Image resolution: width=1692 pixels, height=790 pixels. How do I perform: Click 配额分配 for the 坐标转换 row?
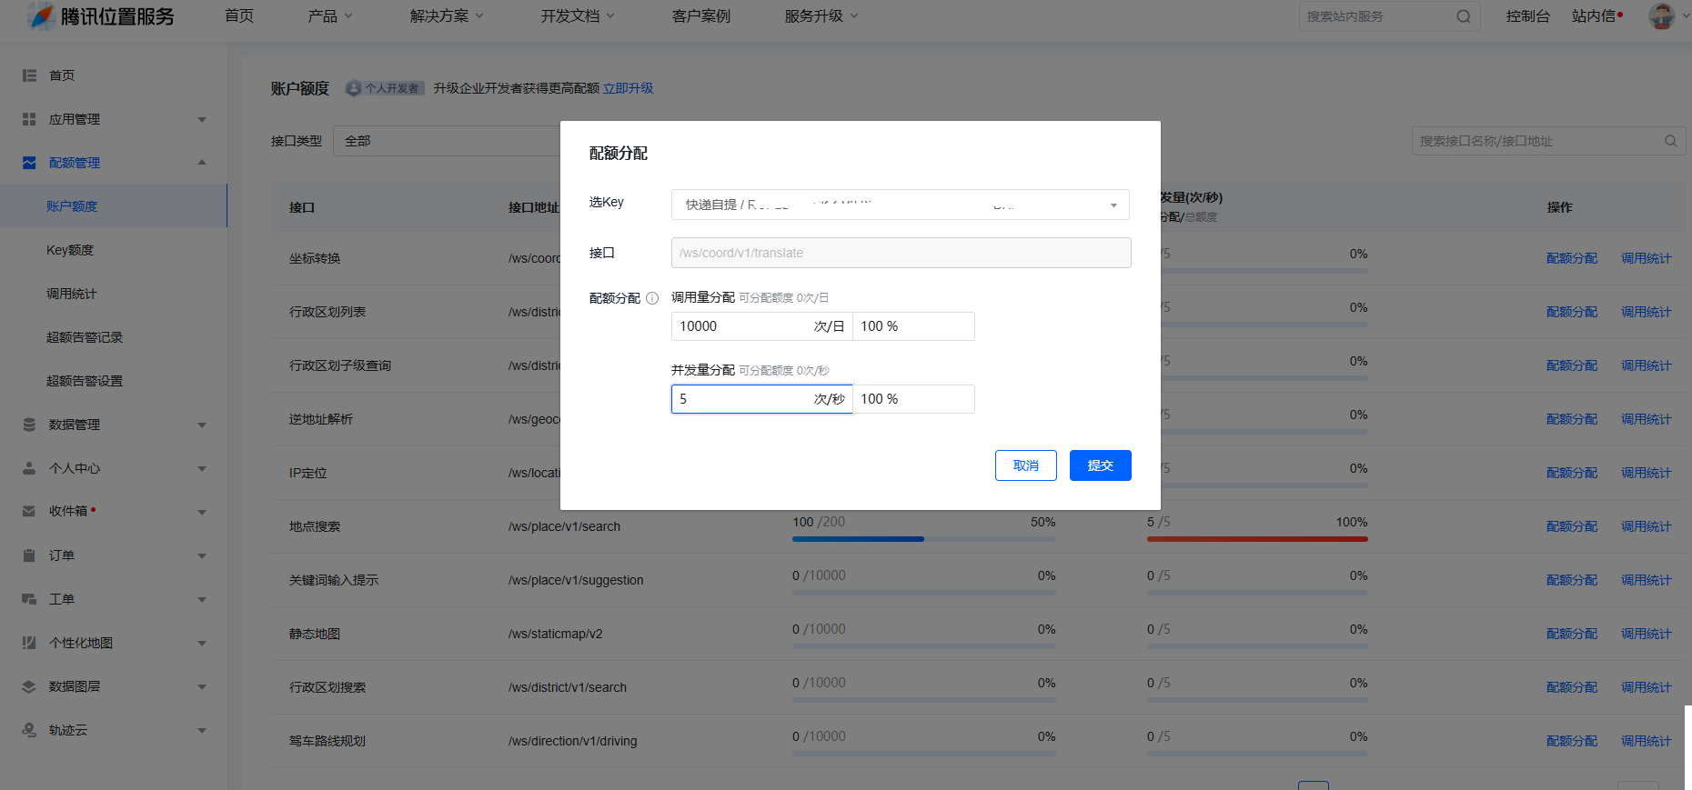[x=1572, y=258]
